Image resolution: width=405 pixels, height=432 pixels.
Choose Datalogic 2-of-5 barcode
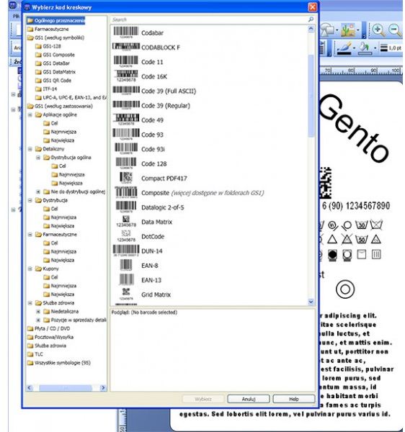[x=150, y=207]
